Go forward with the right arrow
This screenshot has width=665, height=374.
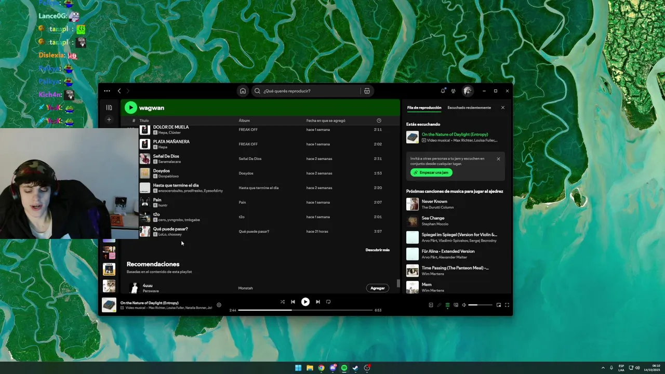(x=128, y=91)
